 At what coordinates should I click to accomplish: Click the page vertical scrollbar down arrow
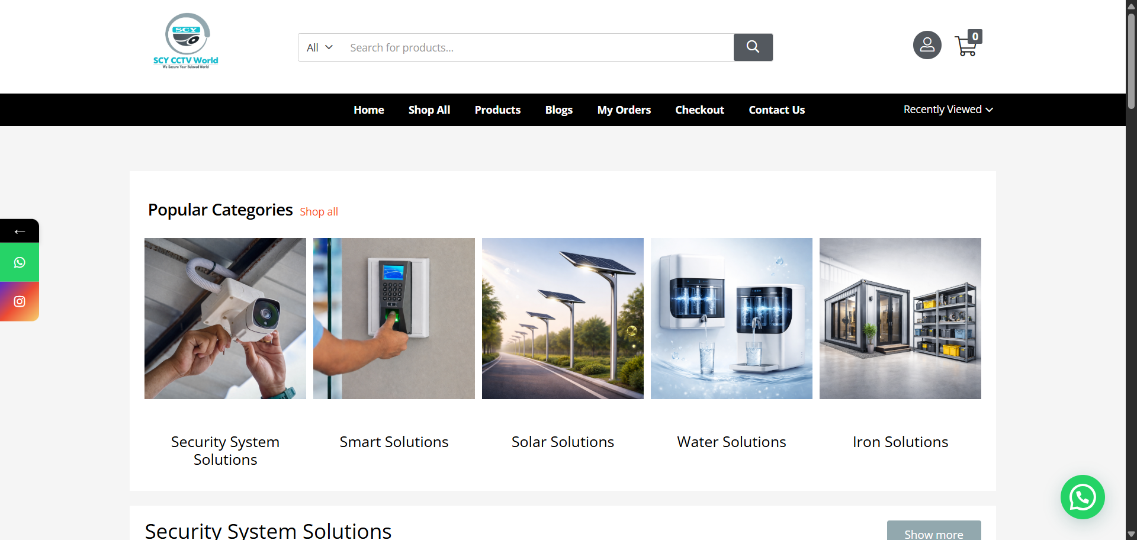[x=1131, y=534]
